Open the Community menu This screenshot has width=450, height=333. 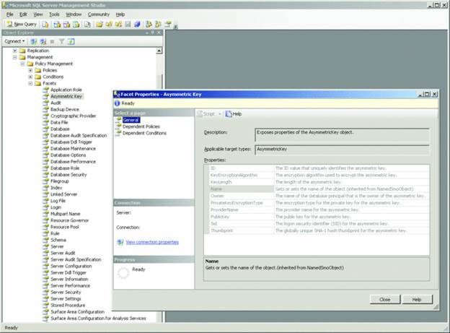tap(99, 14)
